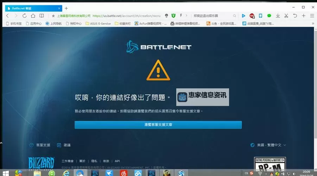The width and height of the screenshot is (317, 176).
Task: Open 收藏夹栏 bookmark folder
Action: tap(123, 24)
